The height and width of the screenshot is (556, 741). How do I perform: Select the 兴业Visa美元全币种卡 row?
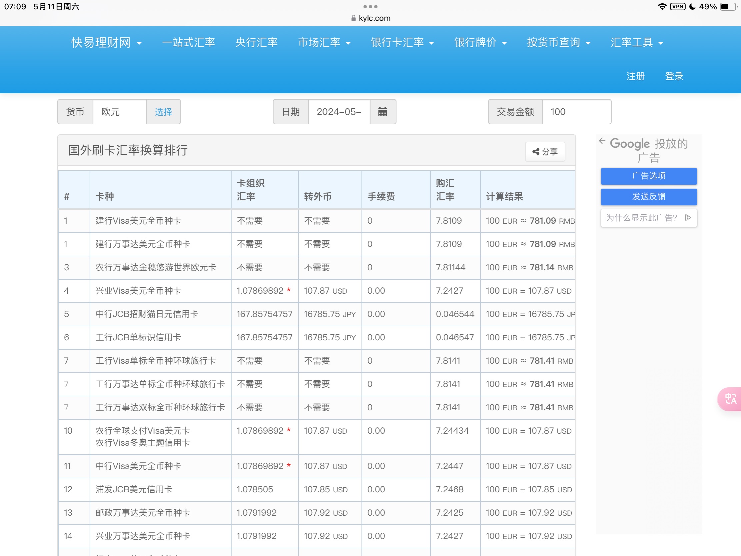pyautogui.click(x=317, y=291)
